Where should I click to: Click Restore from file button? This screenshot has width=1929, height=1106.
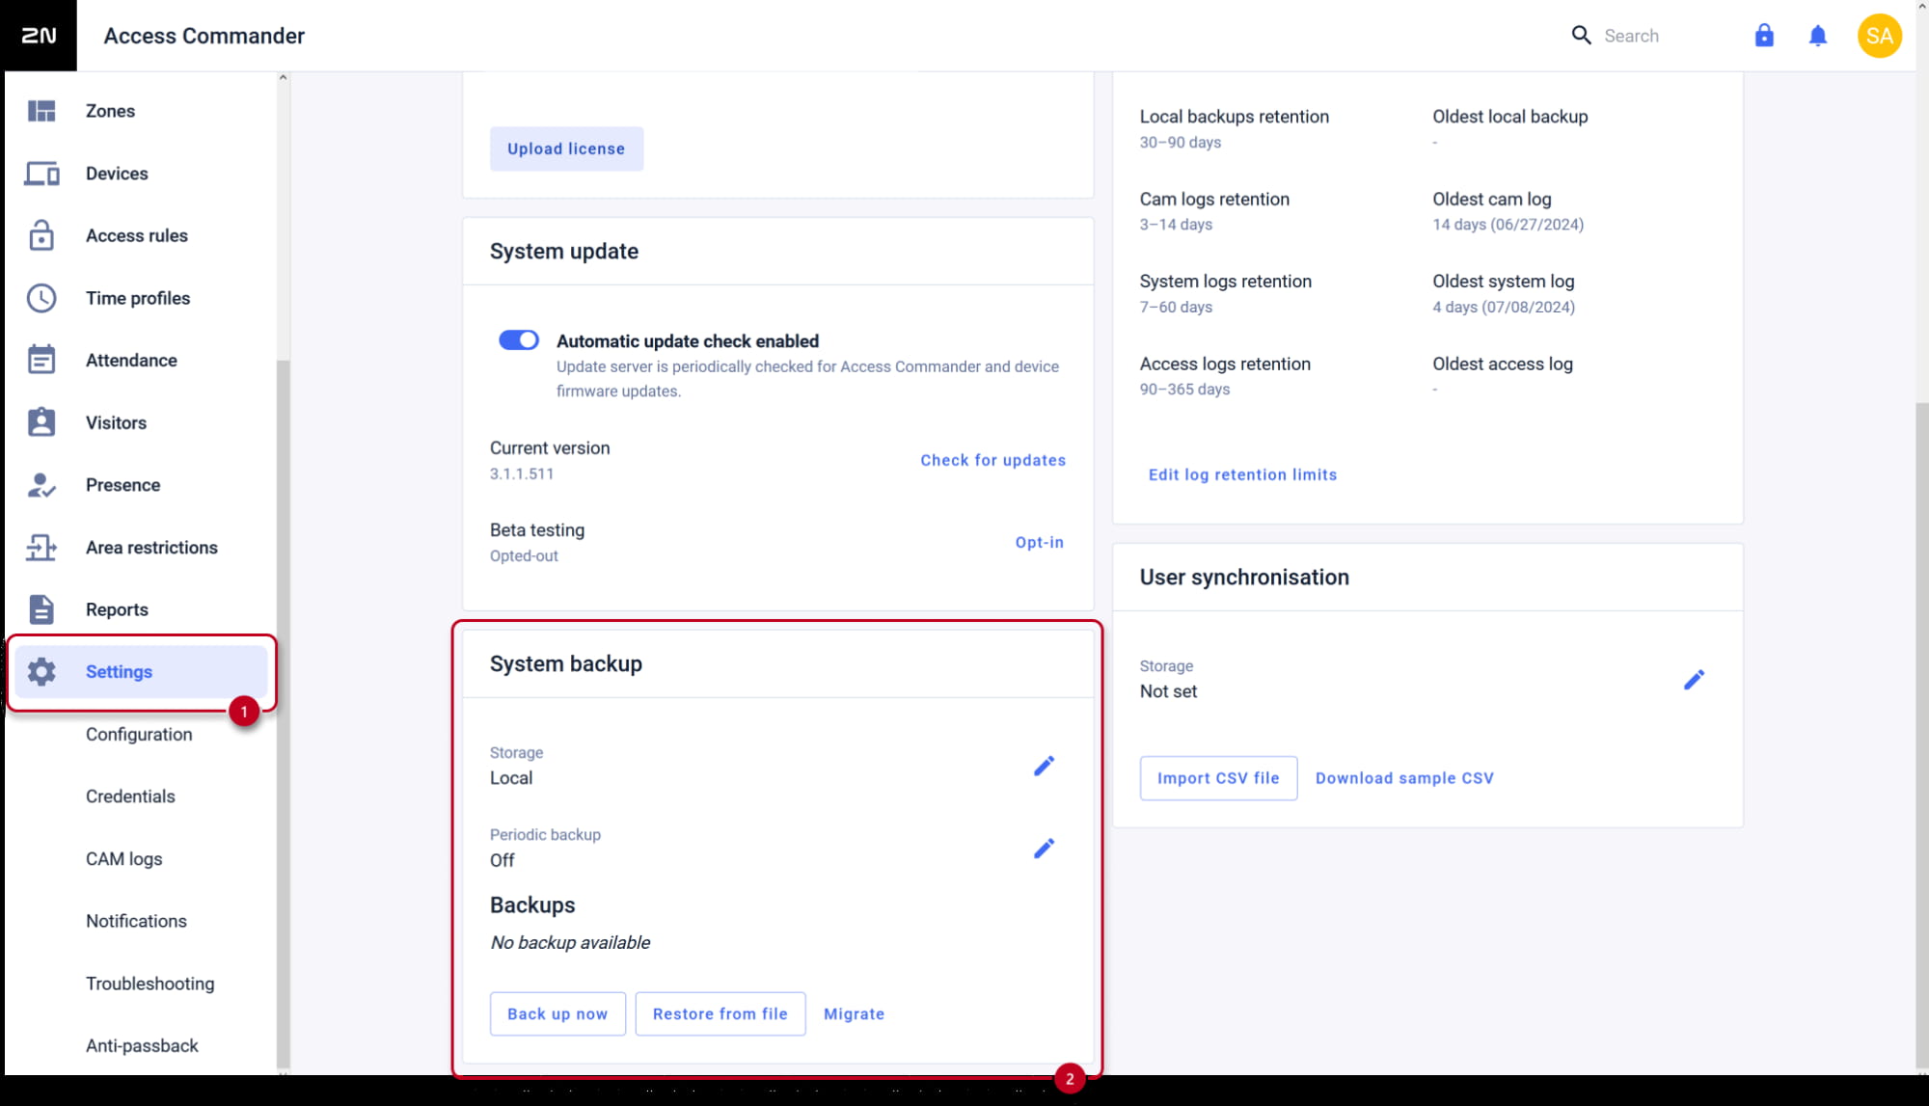point(720,1013)
